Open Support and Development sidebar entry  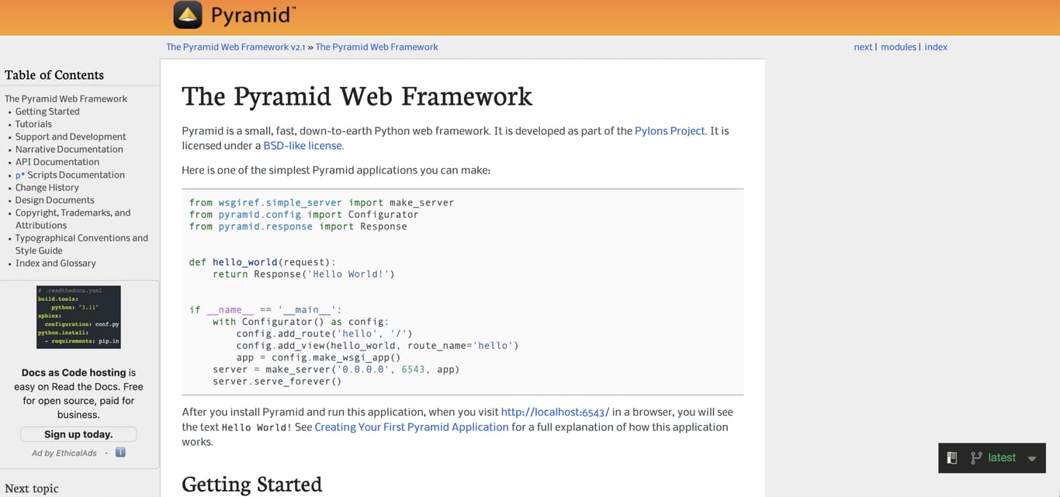click(71, 137)
